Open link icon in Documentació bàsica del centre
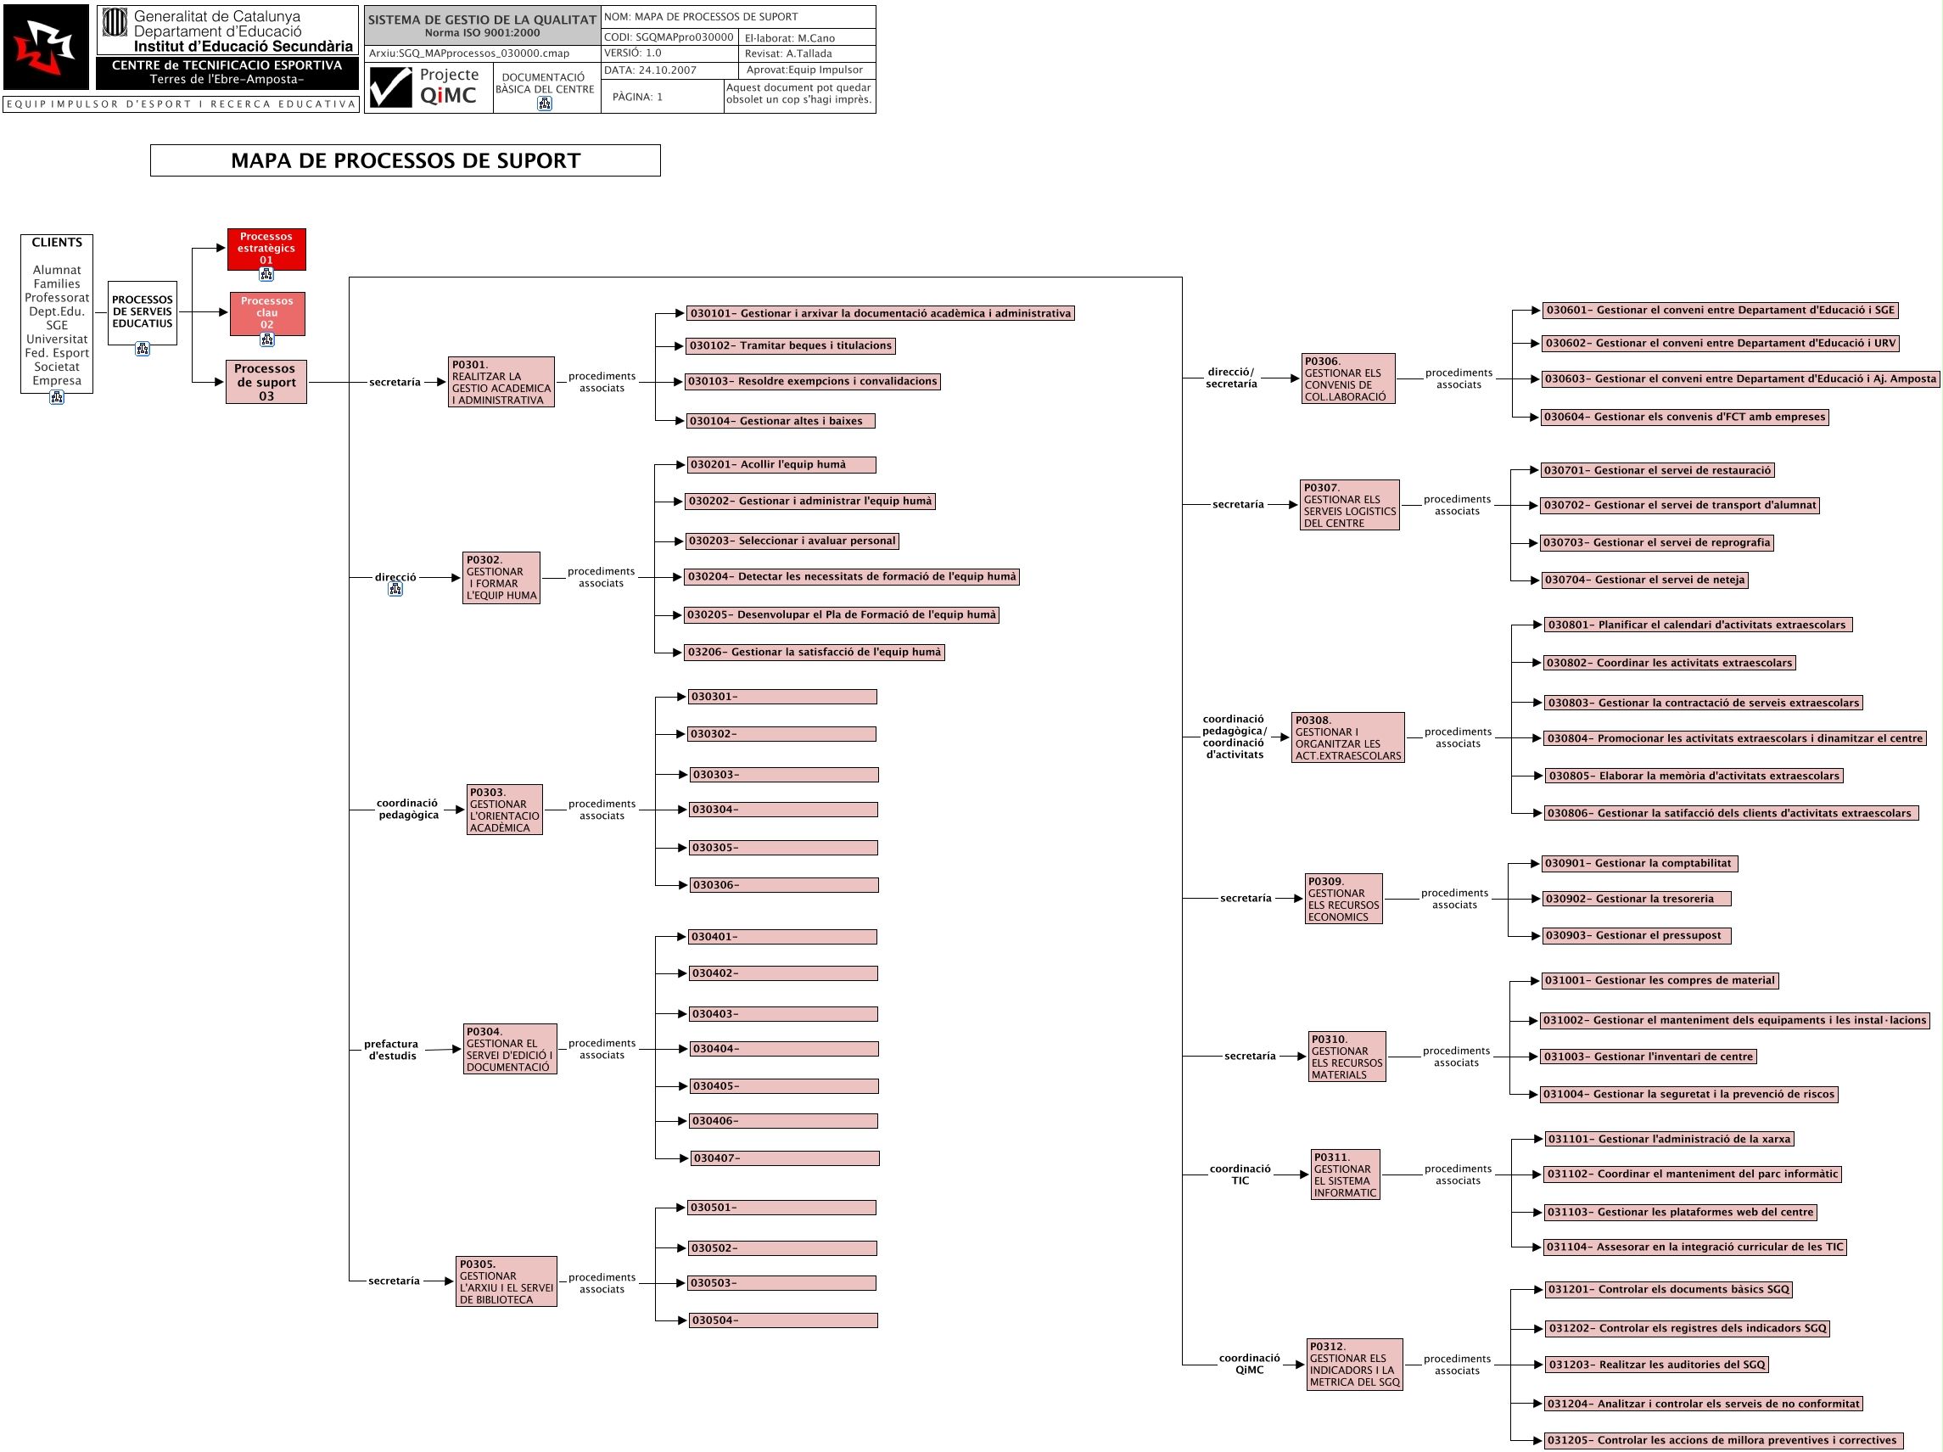Viewport: 1943px width, 1452px height. (545, 104)
